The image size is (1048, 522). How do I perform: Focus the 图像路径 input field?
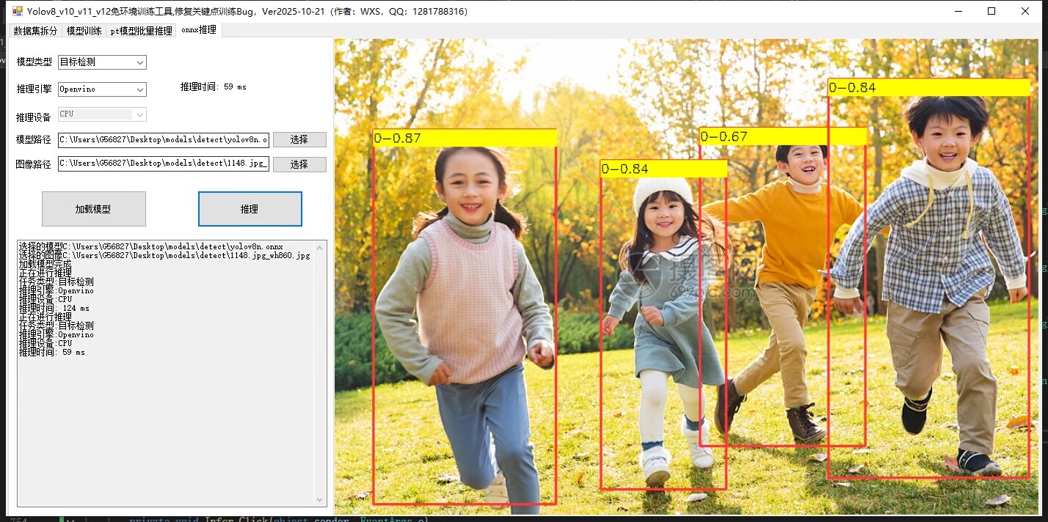coord(163,163)
